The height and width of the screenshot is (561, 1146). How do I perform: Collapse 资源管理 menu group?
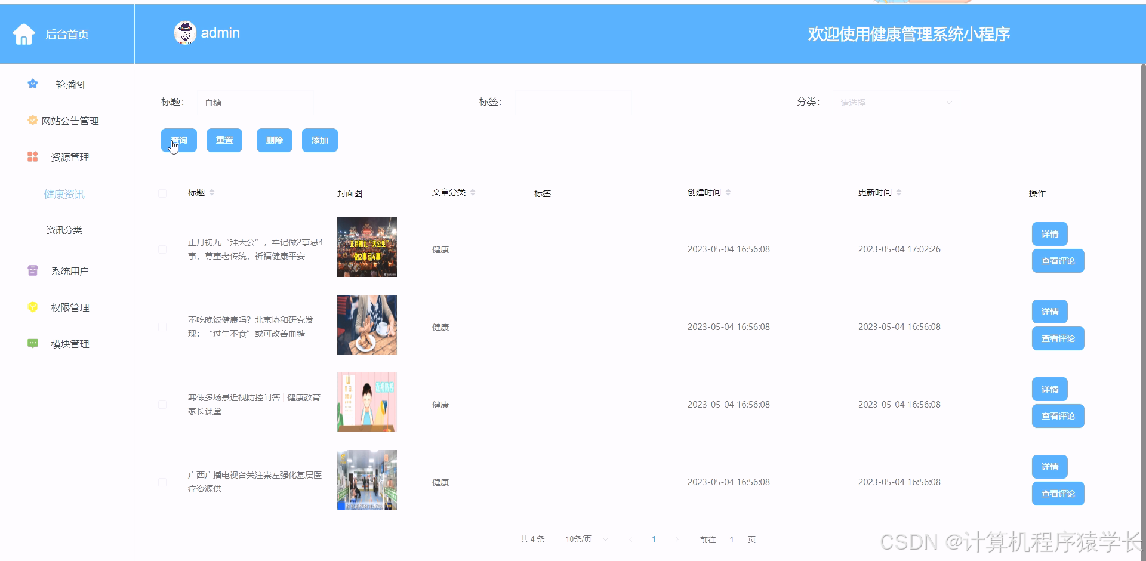[70, 157]
